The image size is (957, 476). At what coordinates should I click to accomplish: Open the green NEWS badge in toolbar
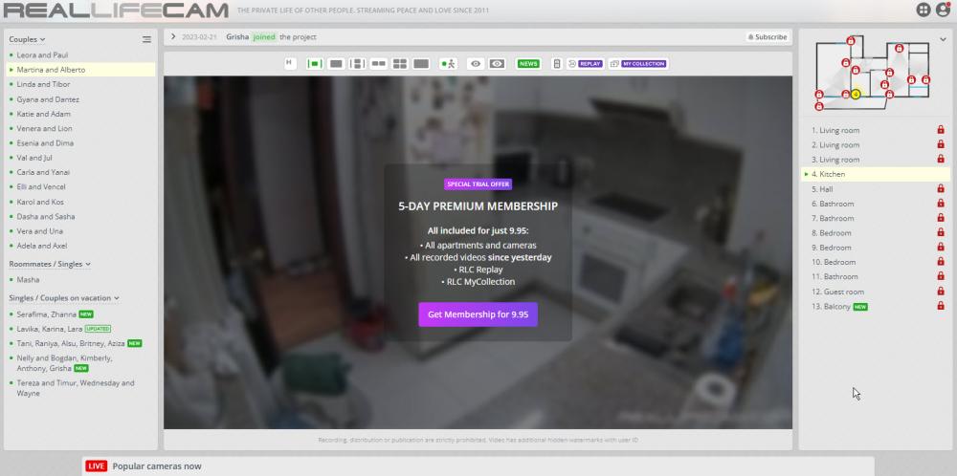pyautogui.click(x=528, y=64)
